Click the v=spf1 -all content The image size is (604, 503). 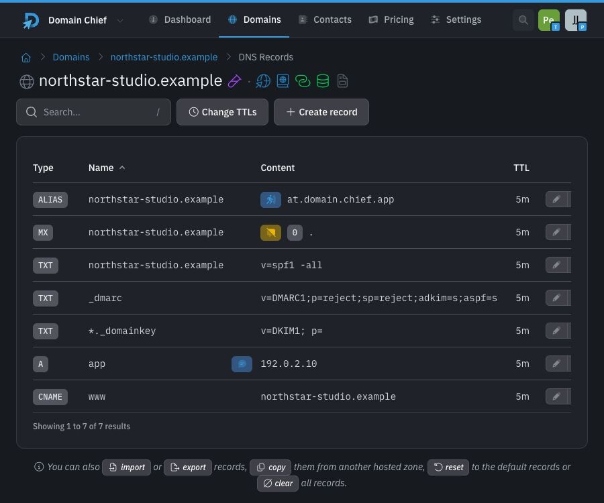pyautogui.click(x=291, y=265)
